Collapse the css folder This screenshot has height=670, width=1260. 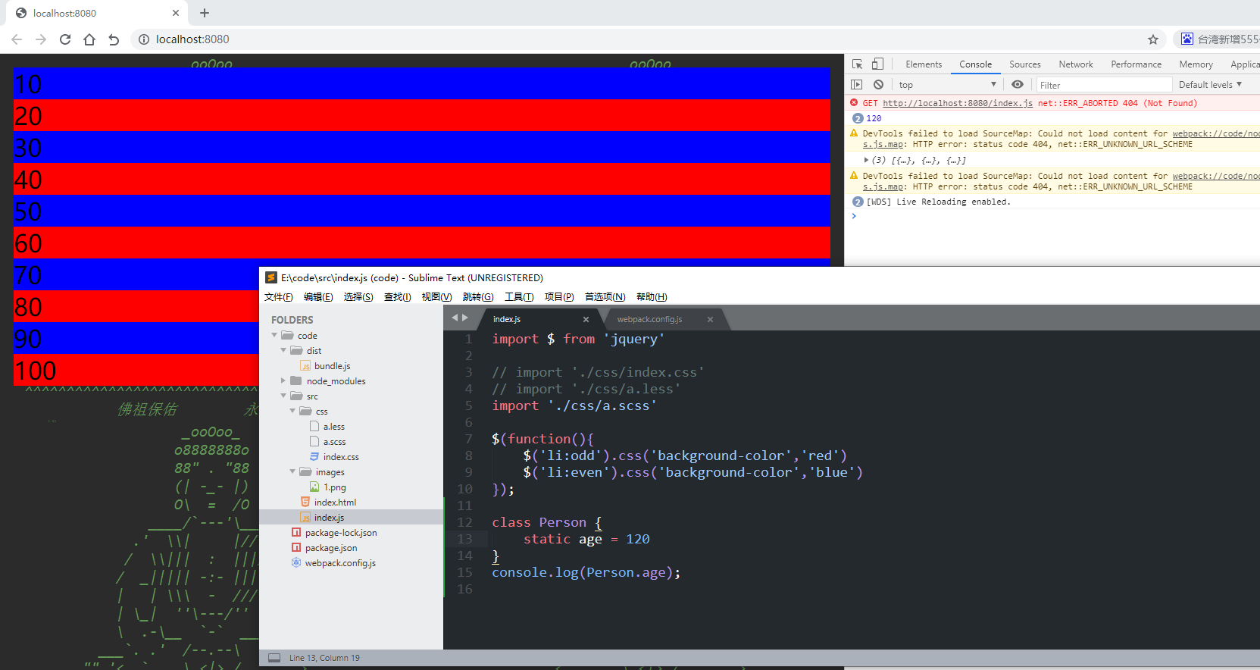[292, 411]
